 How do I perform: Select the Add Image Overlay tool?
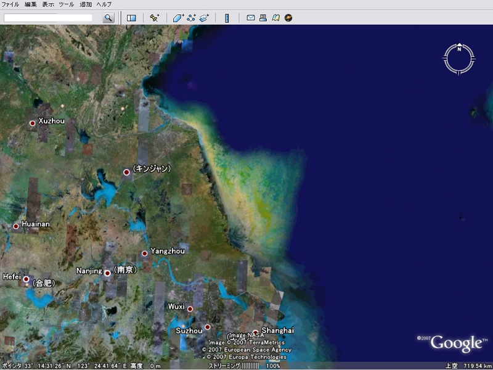pyautogui.click(x=204, y=18)
